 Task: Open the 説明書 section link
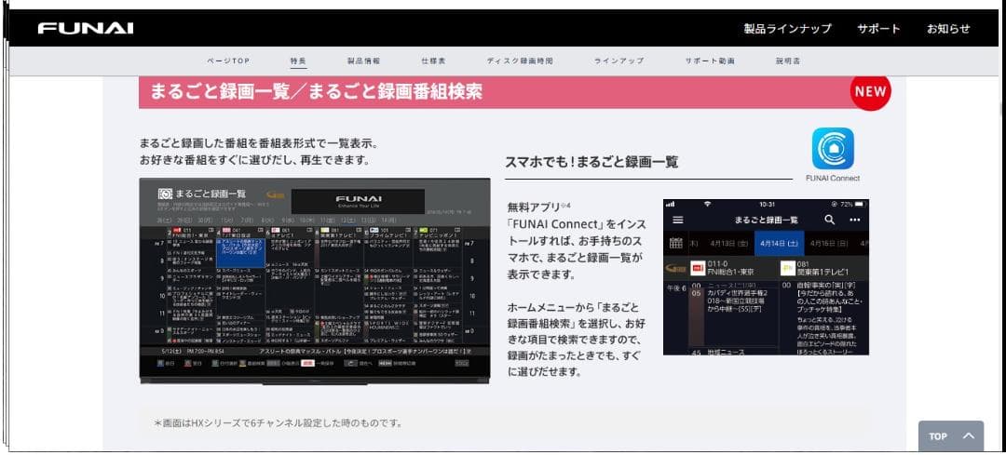pyautogui.click(x=788, y=60)
